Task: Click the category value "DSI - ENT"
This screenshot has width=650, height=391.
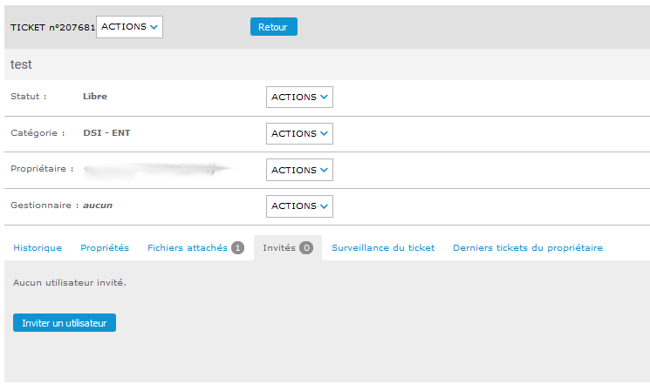Action: pyautogui.click(x=106, y=133)
